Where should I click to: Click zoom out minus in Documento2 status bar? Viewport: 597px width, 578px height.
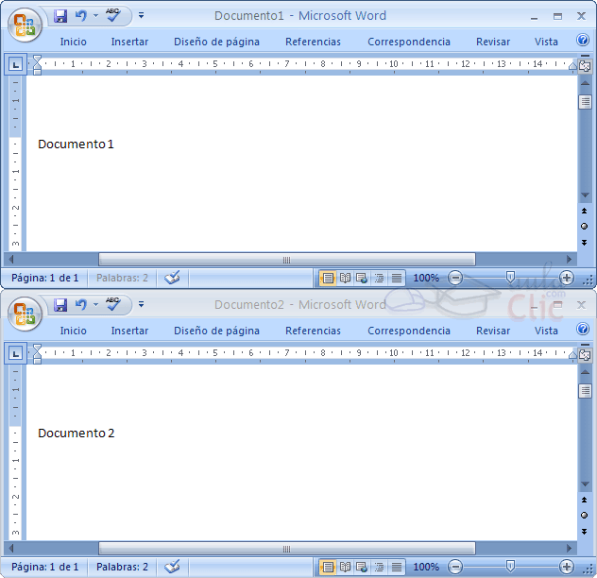tap(455, 567)
